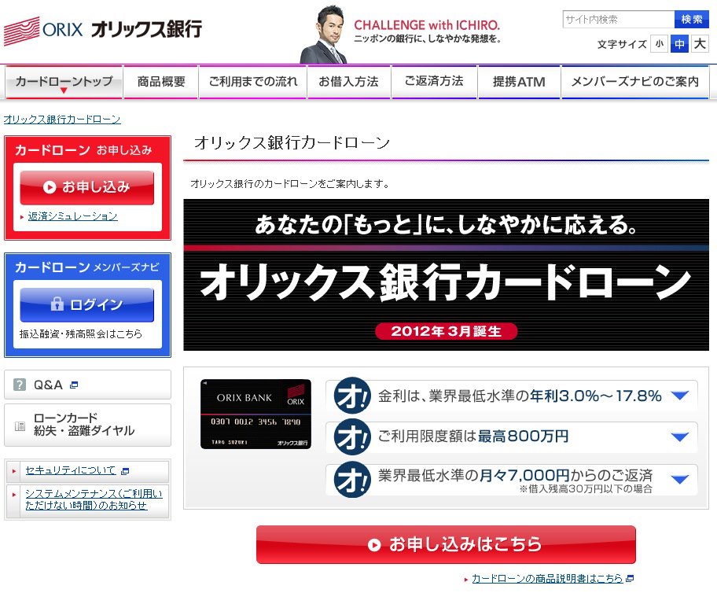The width and height of the screenshot is (717, 593).
Task: Click external link icon beside Q&A
Action: [74, 385]
